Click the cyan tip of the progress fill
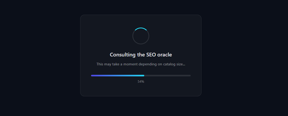Image resolution: width=288 pixels, height=116 pixels. point(143,76)
